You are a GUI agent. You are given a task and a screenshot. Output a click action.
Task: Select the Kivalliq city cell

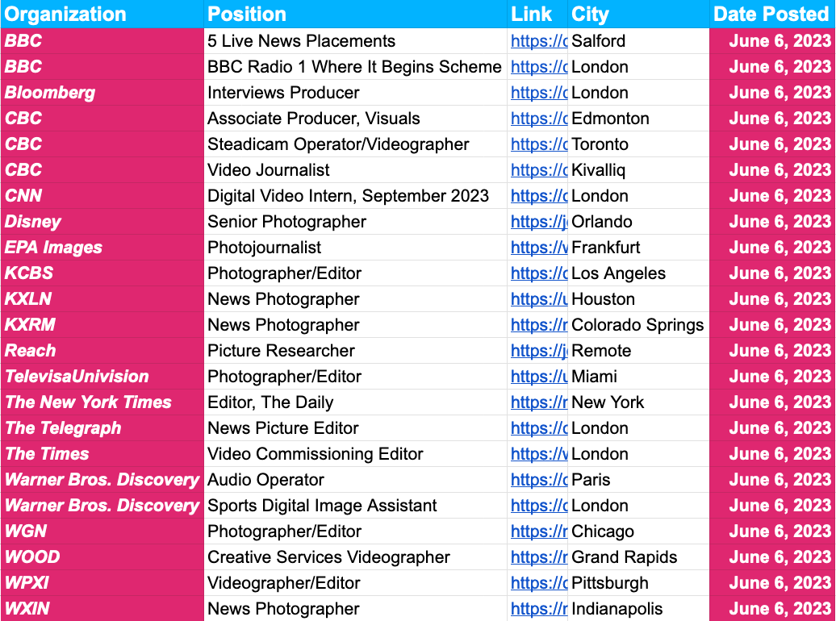[598, 170]
